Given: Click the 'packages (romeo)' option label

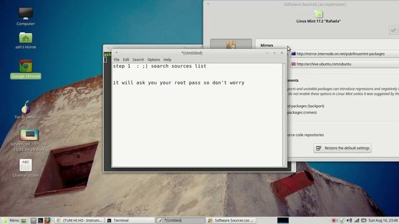Looking at the screenshot, I should coord(302,112).
